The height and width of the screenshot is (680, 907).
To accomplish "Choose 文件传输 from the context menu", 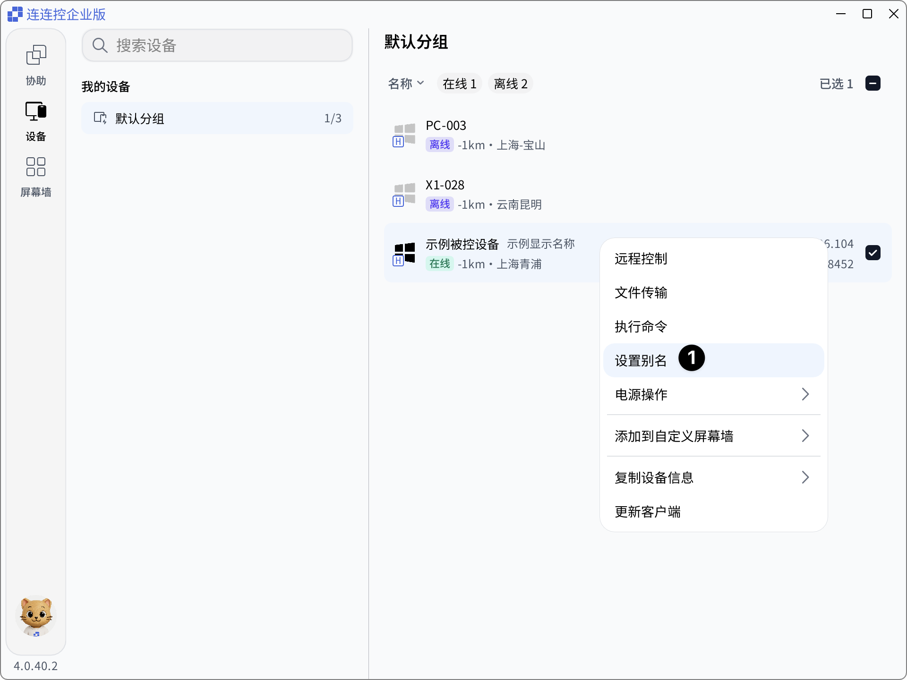I will click(x=713, y=292).
